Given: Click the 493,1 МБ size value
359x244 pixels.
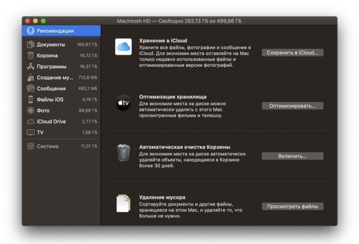Looking at the screenshot, I should [x=88, y=89].
